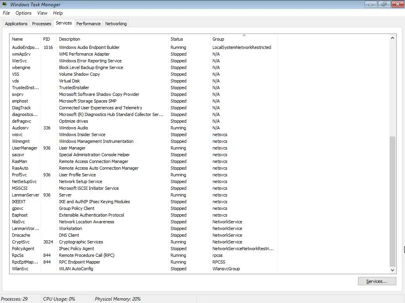Select the wisvc service row
The height and width of the screenshot is (303, 405).
click(x=144, y=135)
